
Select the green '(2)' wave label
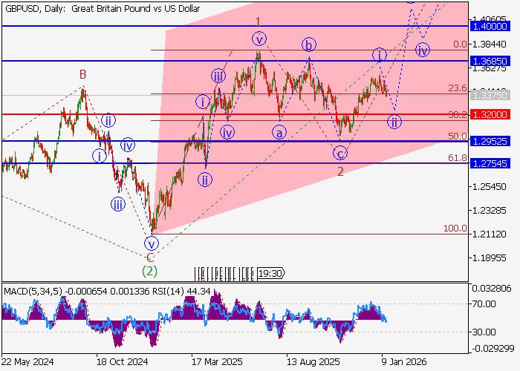point(151,270)
